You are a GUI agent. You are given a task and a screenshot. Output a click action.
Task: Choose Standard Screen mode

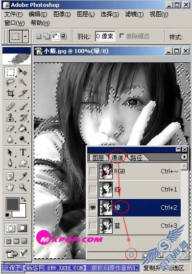coord(8,241)
